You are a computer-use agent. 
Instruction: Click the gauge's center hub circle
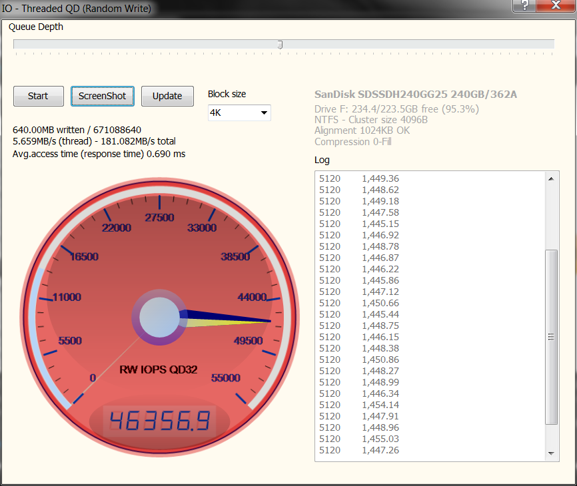[160, 317]
